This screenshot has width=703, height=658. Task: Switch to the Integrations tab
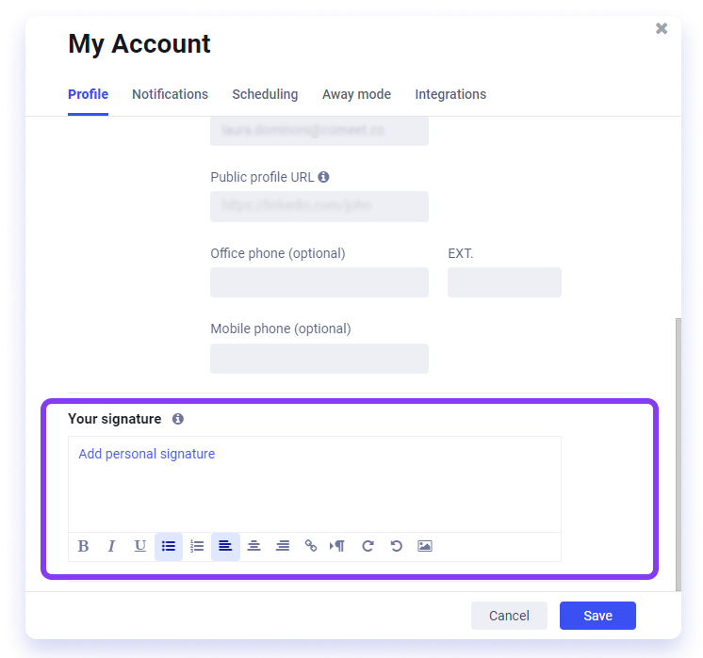tap(450, 94)
